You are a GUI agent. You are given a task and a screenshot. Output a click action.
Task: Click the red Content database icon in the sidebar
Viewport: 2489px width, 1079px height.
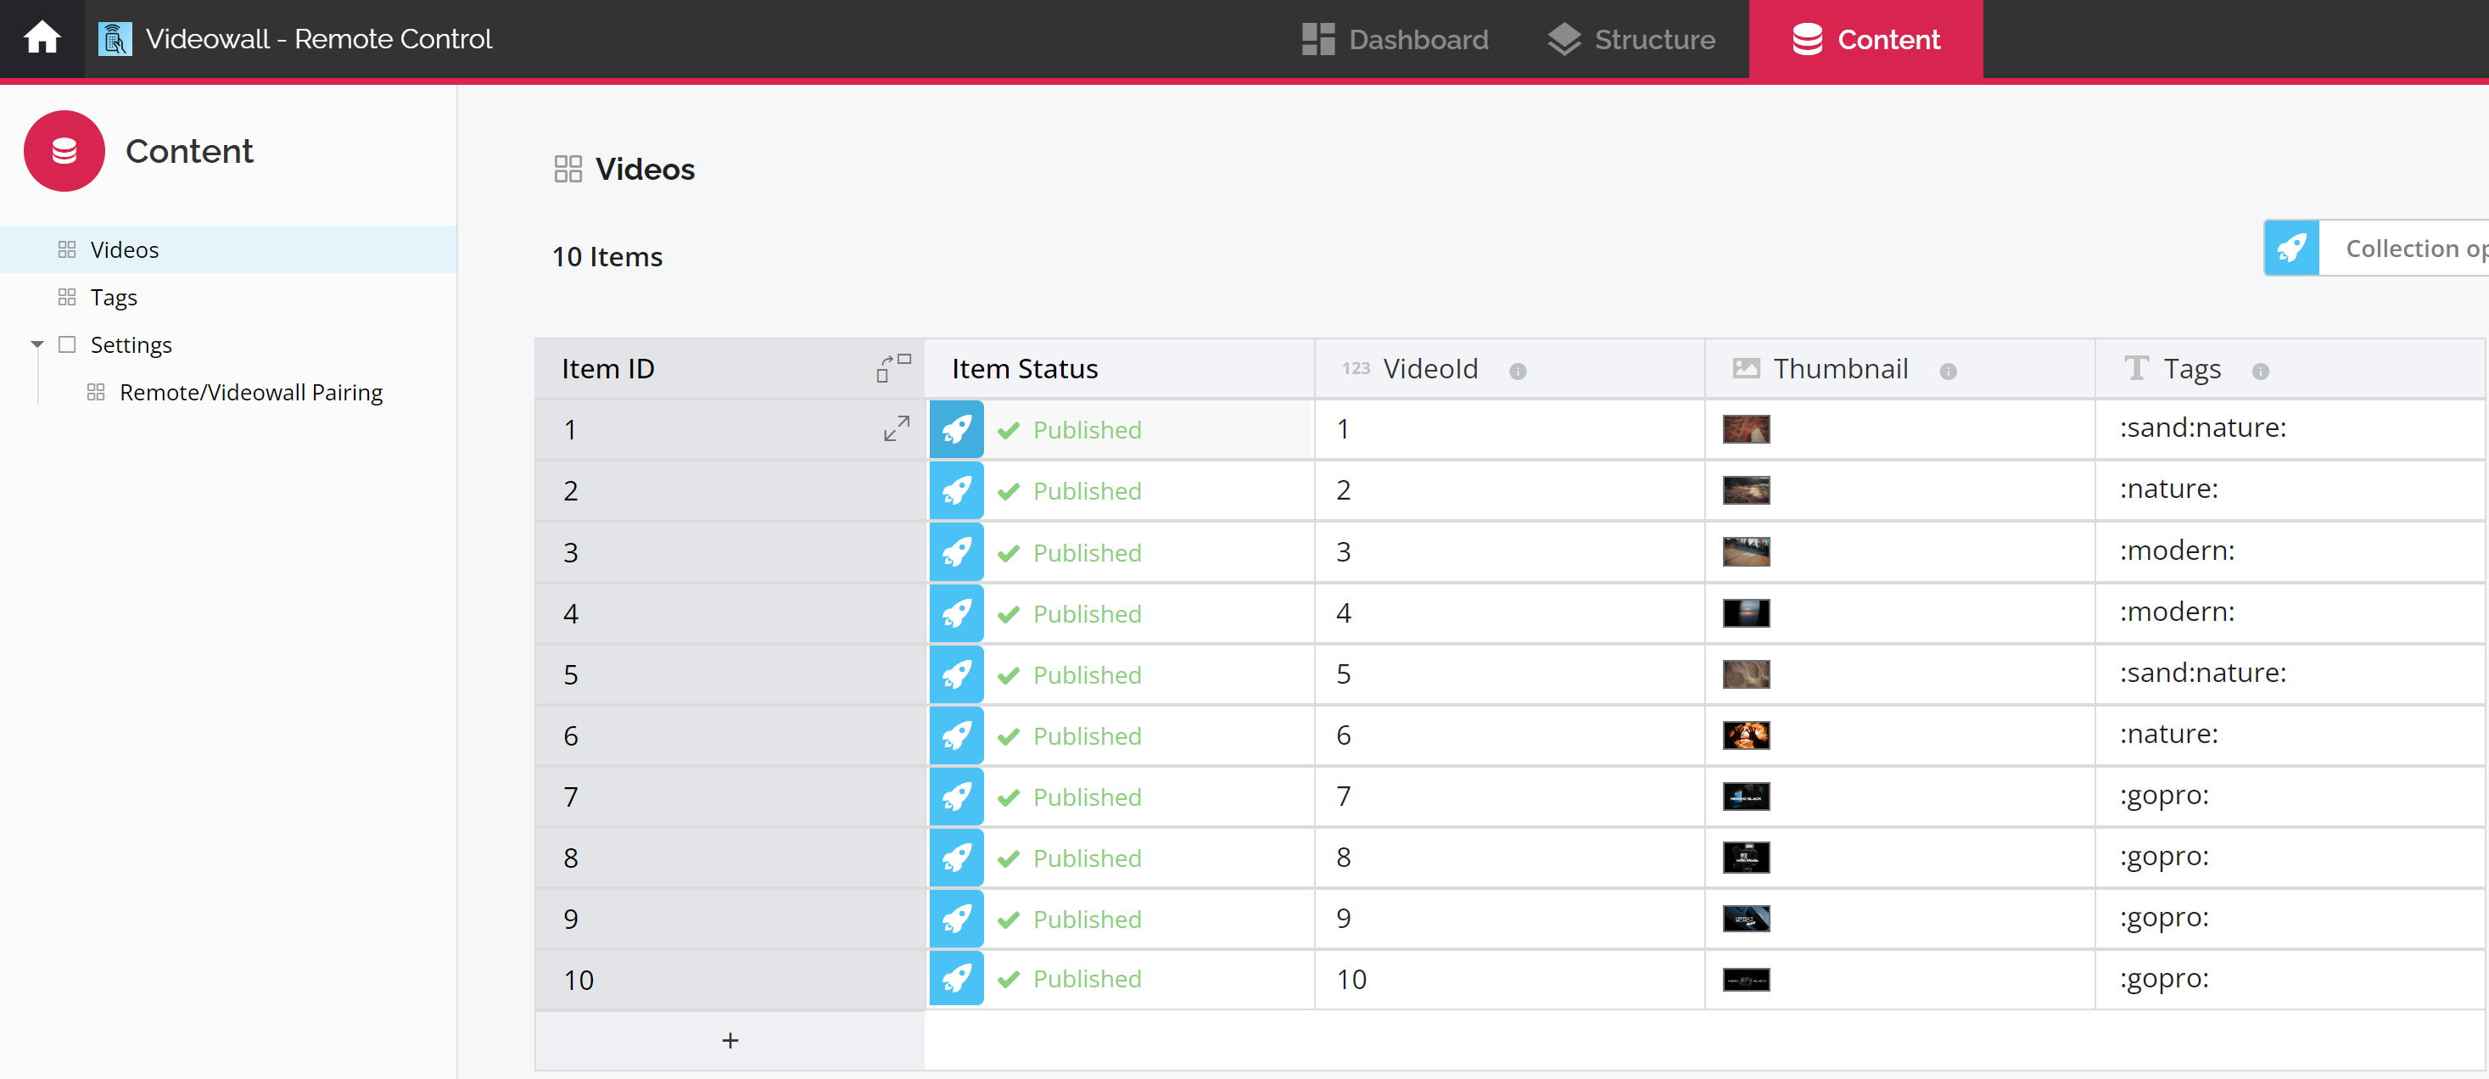[64, 151]
